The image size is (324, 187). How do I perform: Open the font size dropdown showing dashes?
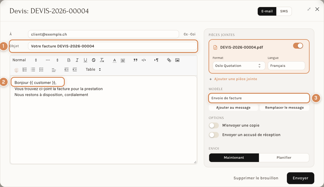click(x=52, y=60)
